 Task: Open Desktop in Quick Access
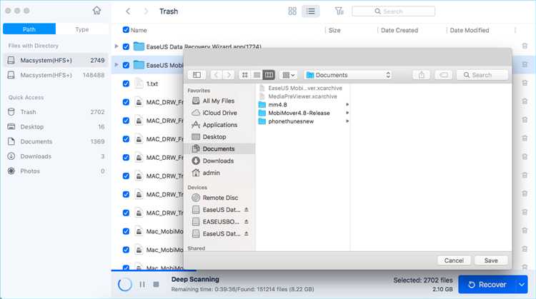56,126
